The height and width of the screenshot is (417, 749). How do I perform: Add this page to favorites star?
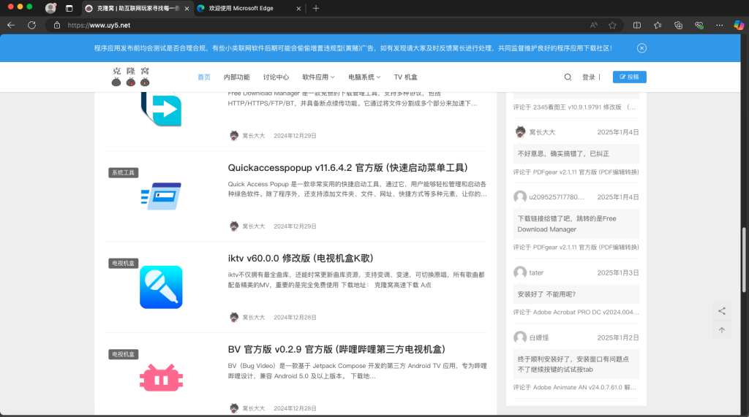pos(612,26)
